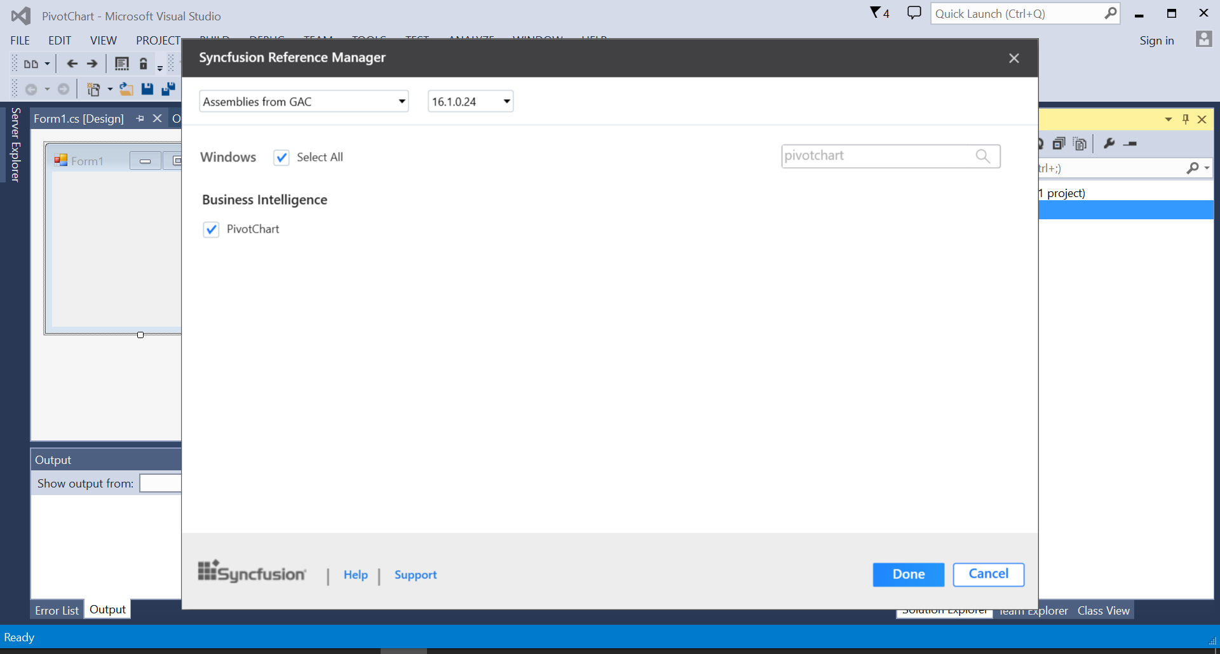The height and width of the screenshot is (654, 1220).
Task: Click the greyed back circle button
Action: tap(31, 90)
